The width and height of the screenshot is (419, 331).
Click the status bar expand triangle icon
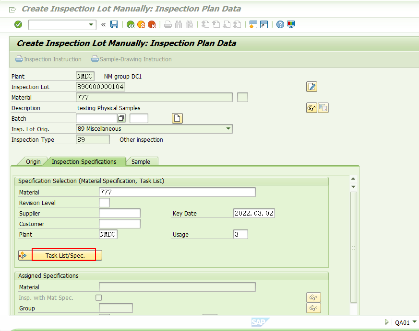click(386, 322)
